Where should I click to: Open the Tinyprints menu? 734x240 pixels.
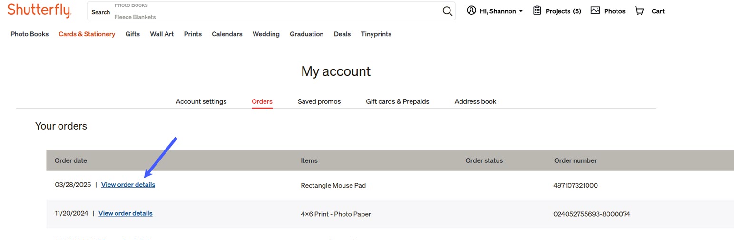click(376, 34)
